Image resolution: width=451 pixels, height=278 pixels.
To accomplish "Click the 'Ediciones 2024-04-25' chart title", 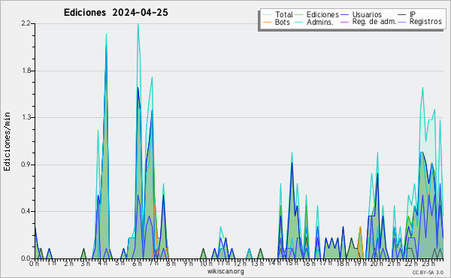I will [116, 13].
